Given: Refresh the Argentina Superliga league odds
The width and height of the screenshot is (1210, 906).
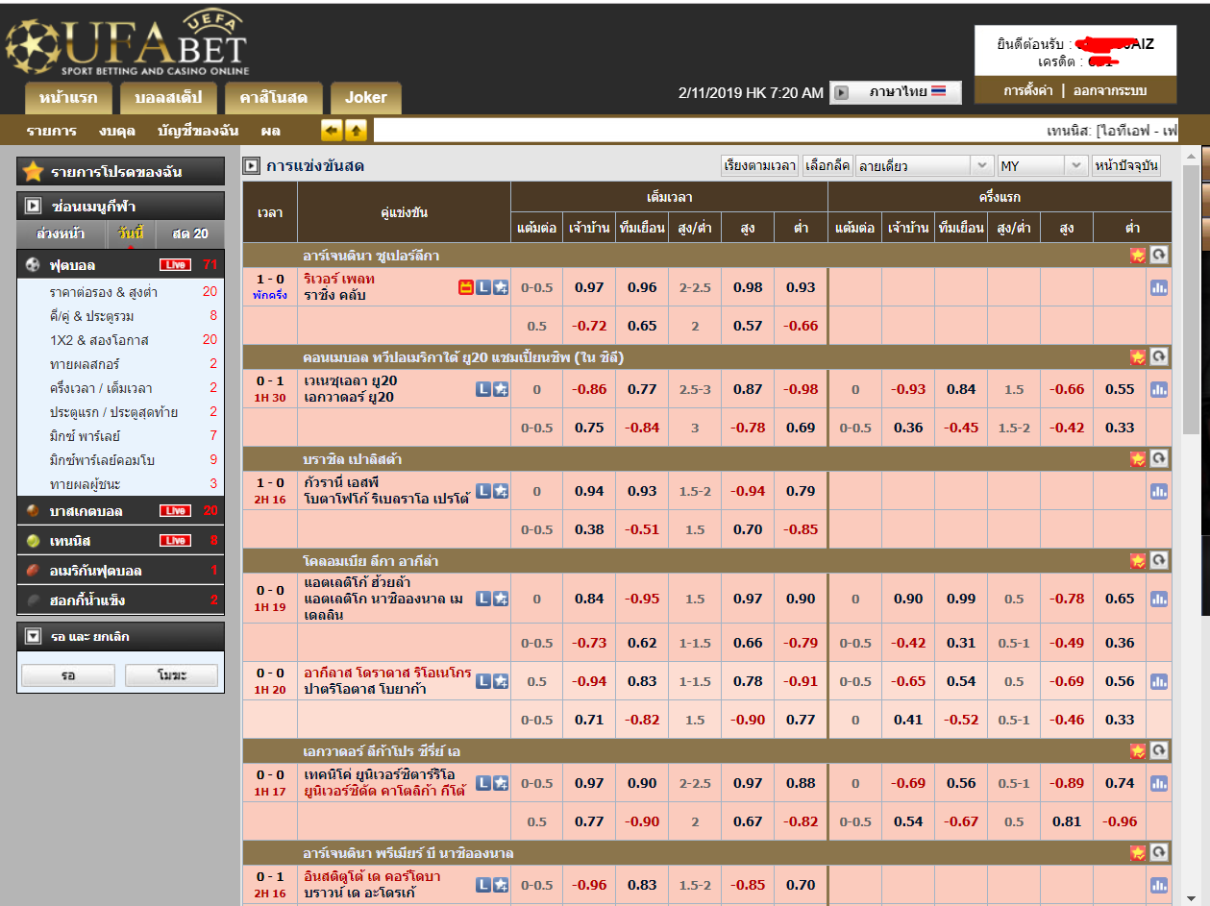Looking at the screenshot, I should 1159,255.
